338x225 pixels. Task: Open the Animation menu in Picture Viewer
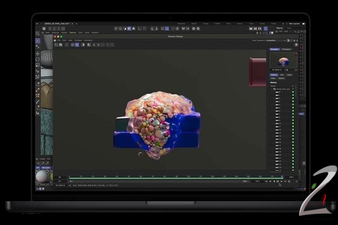(88, 40)
